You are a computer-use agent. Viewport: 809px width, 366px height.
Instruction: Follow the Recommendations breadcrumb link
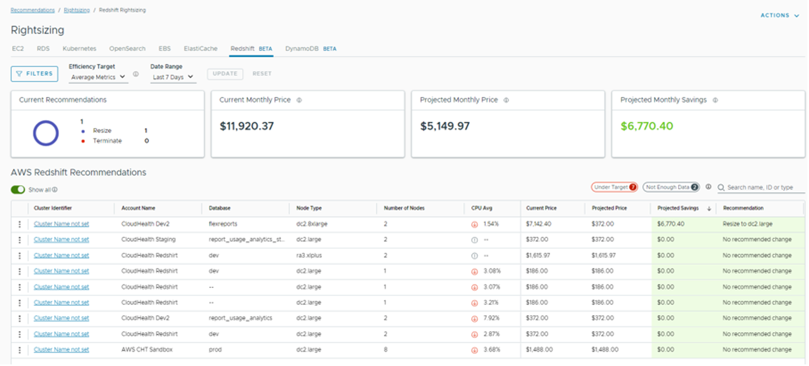coord(32,10)
